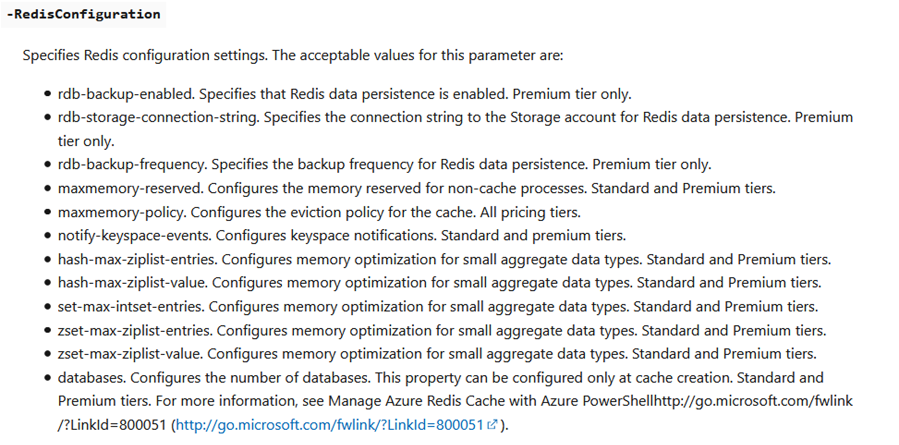Click the zset-max-ziplist-entries term
The height and width of the screenshot is (445, 899).
click(134, 331)
